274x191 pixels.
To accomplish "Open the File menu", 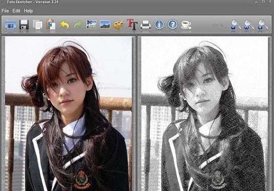I will click(x=5, y=11).
